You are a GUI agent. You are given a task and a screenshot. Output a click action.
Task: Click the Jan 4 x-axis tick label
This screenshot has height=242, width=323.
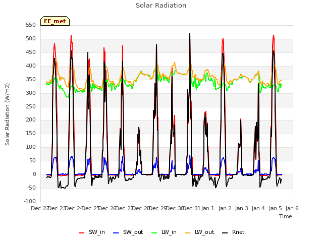click(258, 208)
